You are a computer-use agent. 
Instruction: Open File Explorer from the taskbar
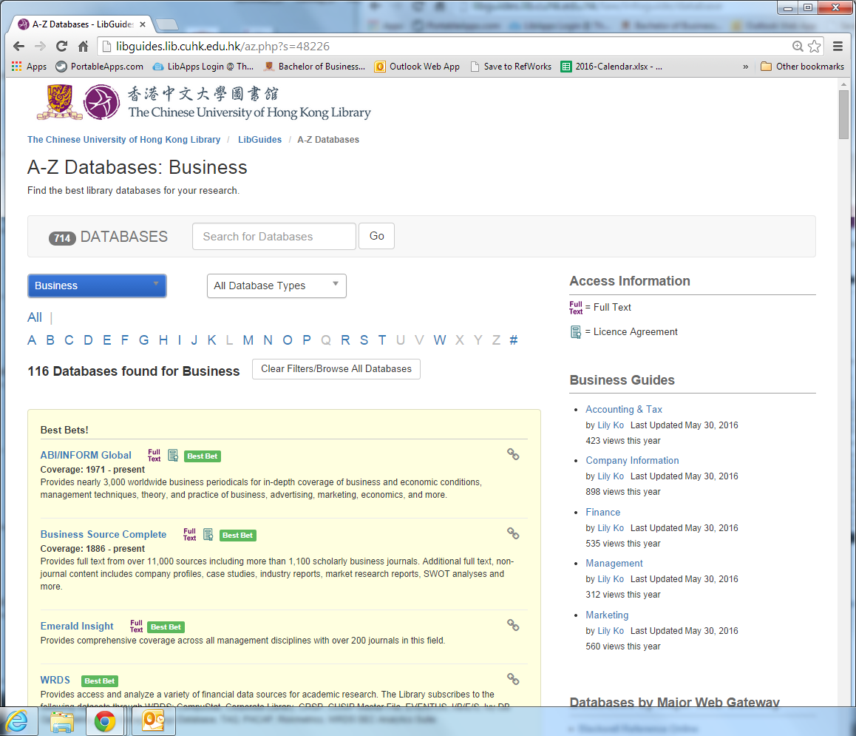(x=61, y=721)
